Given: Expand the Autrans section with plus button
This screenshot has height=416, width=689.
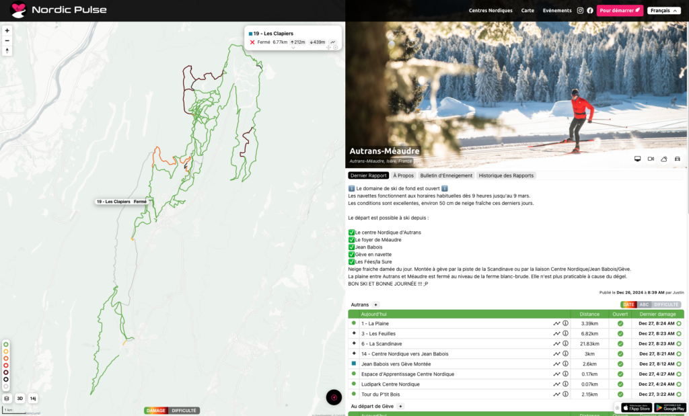Looking at the screenshot, I should coord(375,304).
